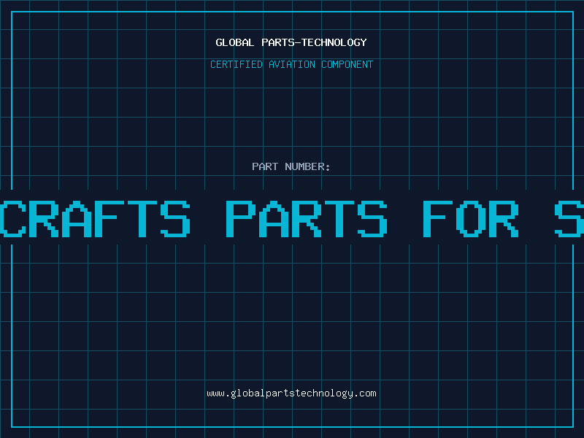The width and height of the screenshot is (584, 438).
Task: Click the www. prefix of the website URL
Action: click(218, 393)
